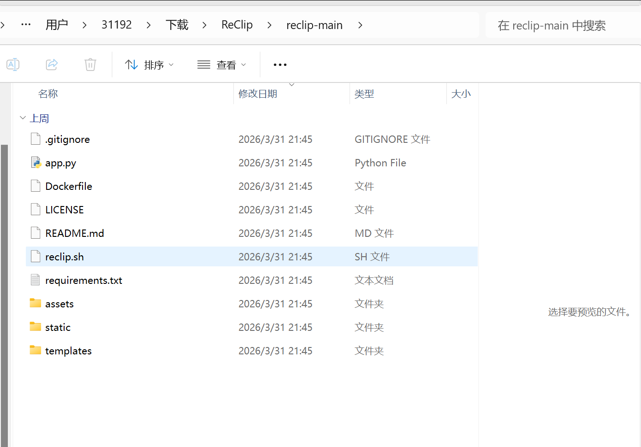Image resolution: width=641 pixels, height=447 pixels.
Task: Click the MD 文件 type cell
Action: click(x=374, y=233)
